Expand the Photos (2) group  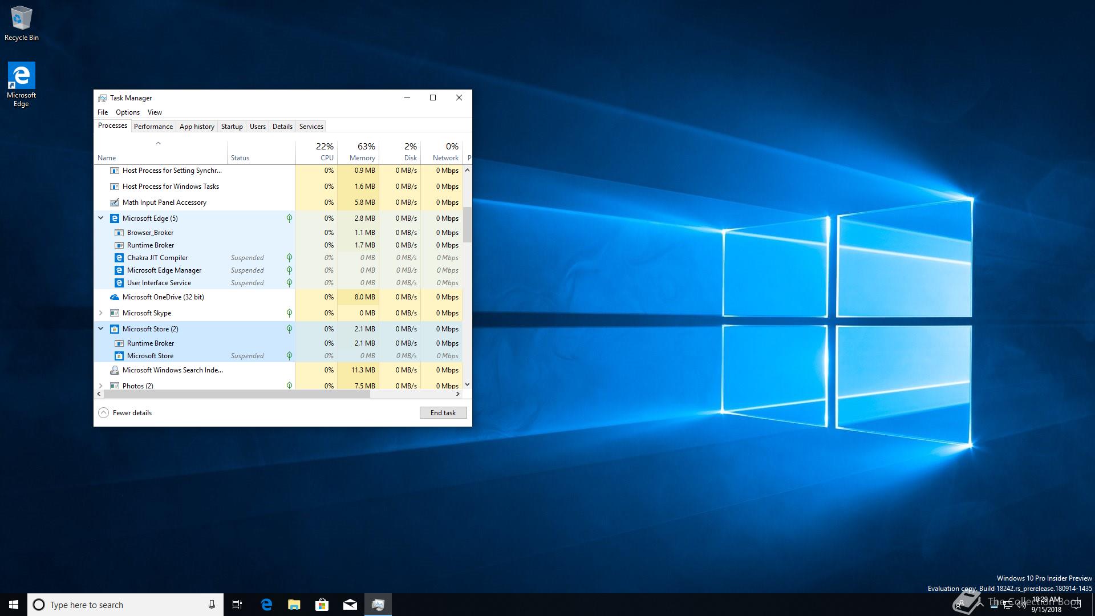pyautogui.click(x=101, y=386)
